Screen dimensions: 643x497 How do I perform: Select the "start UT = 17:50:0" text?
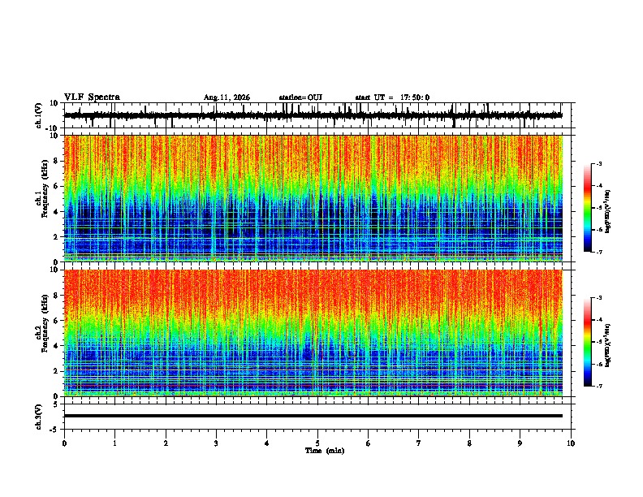(x=392, y=97)
